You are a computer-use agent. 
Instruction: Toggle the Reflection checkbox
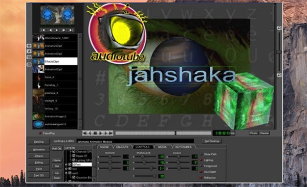[x=201, y=178]
